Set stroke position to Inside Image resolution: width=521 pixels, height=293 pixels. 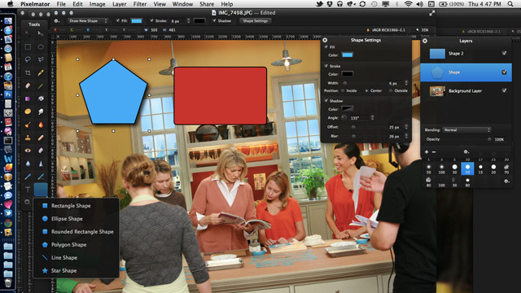click(343, 90)
